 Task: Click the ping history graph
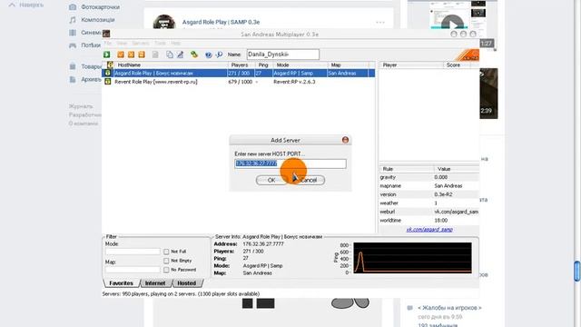click(x=412, y=258)
